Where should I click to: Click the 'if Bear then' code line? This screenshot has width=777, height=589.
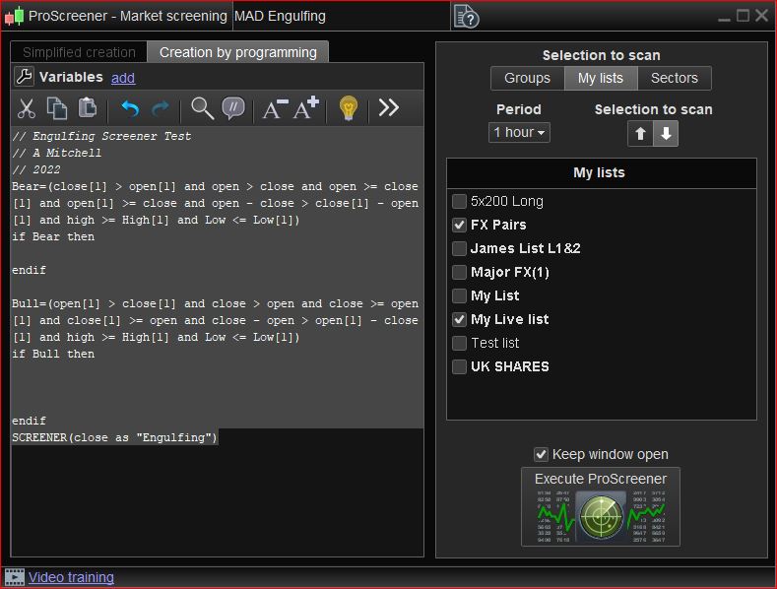tap(53, 236)
